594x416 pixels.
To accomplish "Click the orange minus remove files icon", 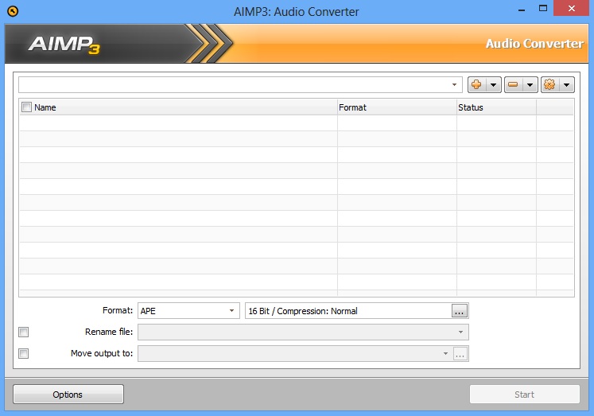I will tap(513, 84).
